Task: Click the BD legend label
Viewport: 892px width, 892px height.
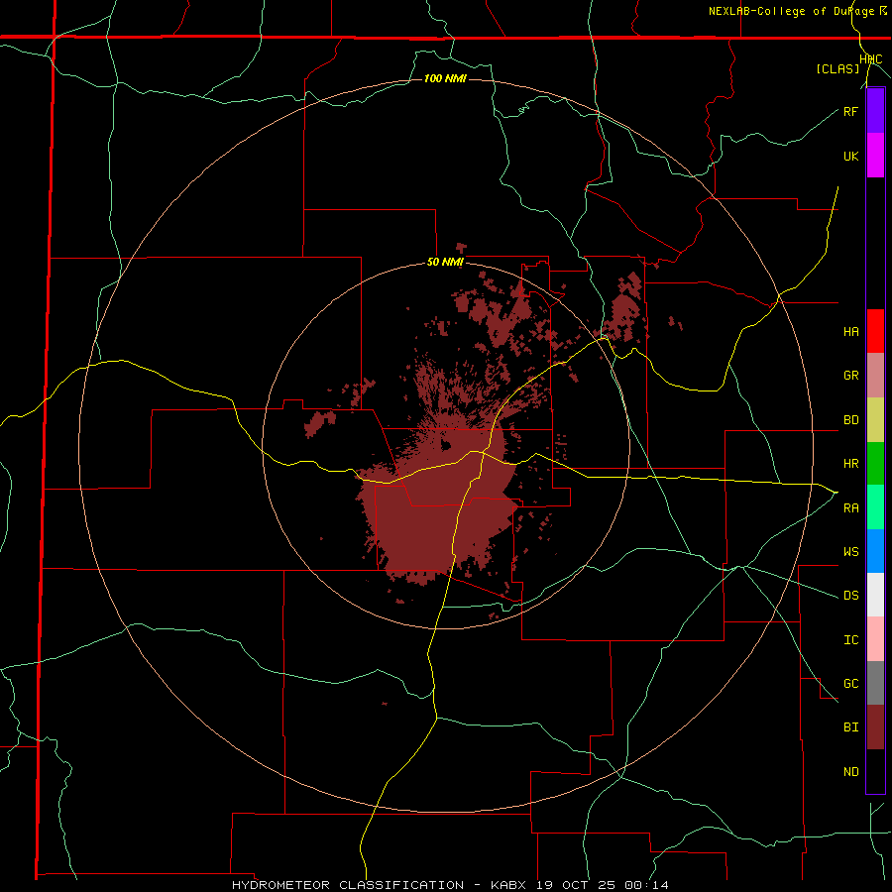Action: click(x=850, y=420)
